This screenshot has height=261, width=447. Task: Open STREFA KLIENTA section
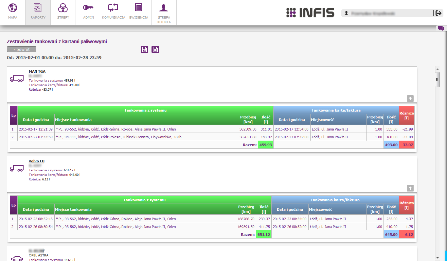[x=164, y=13]
